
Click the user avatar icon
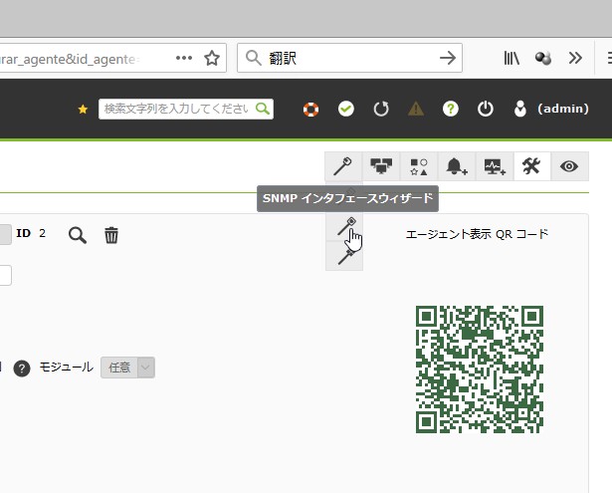(520, 109)
